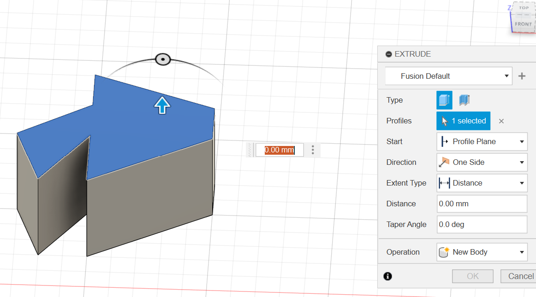536x297 pixels.
Task: Open the Start dropdown showing Profile Plane
Action: tap(482, 141)
